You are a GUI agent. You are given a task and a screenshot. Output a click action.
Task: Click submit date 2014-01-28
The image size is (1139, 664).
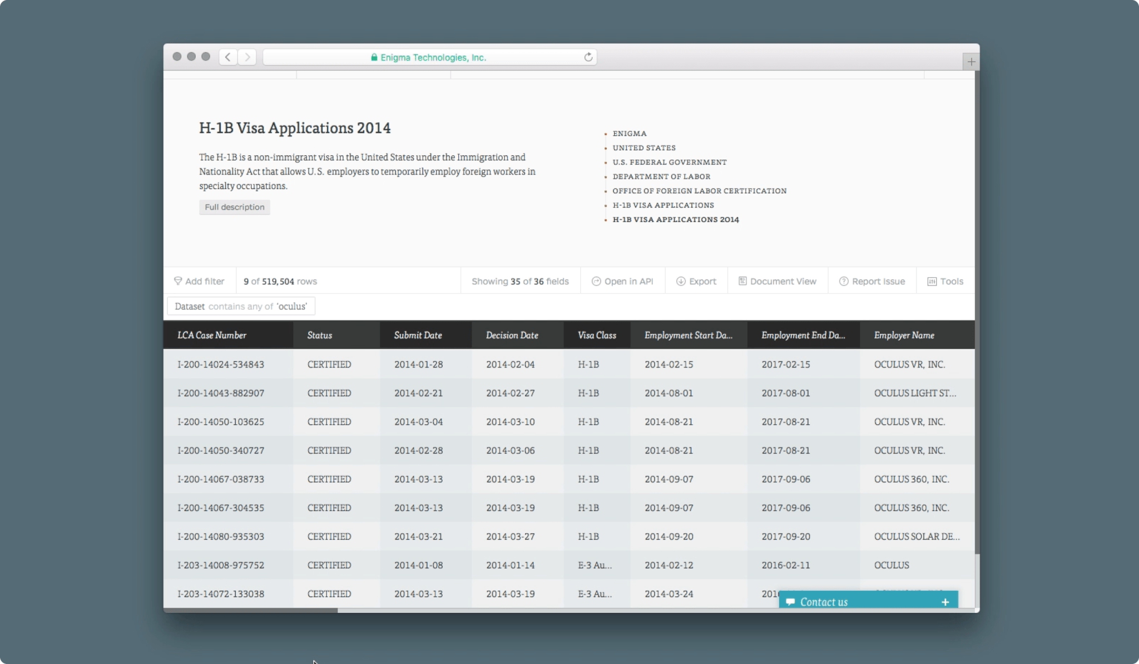[419, 364]
